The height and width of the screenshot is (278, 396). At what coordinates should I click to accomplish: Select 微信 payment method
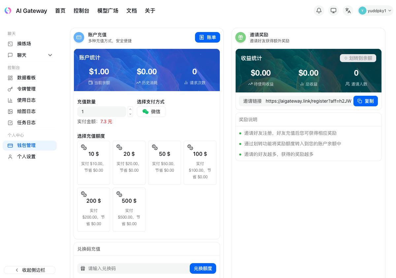point(151,112)
